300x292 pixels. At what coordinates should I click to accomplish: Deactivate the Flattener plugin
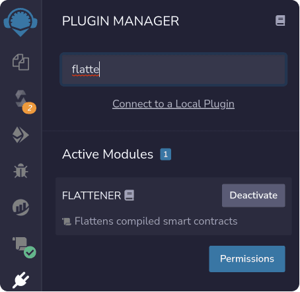point(254,196)
